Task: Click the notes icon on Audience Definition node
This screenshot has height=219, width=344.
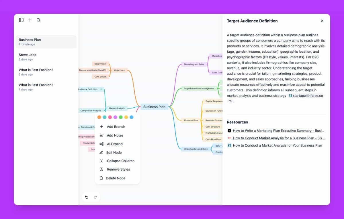Action: 101,89
